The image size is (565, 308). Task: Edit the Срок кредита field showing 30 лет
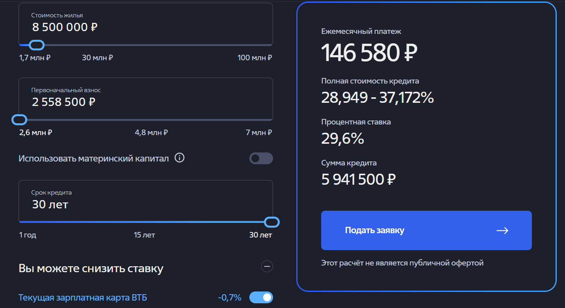pyautogui.click(x=50, y=204)
